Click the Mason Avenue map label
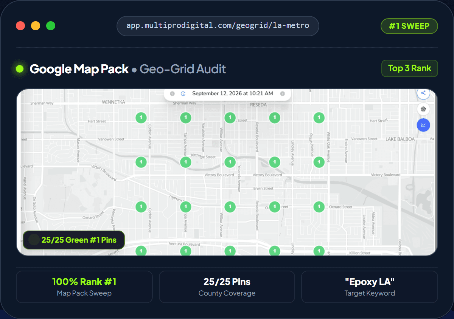The image size is (454, 319). (x=79, y=150)
